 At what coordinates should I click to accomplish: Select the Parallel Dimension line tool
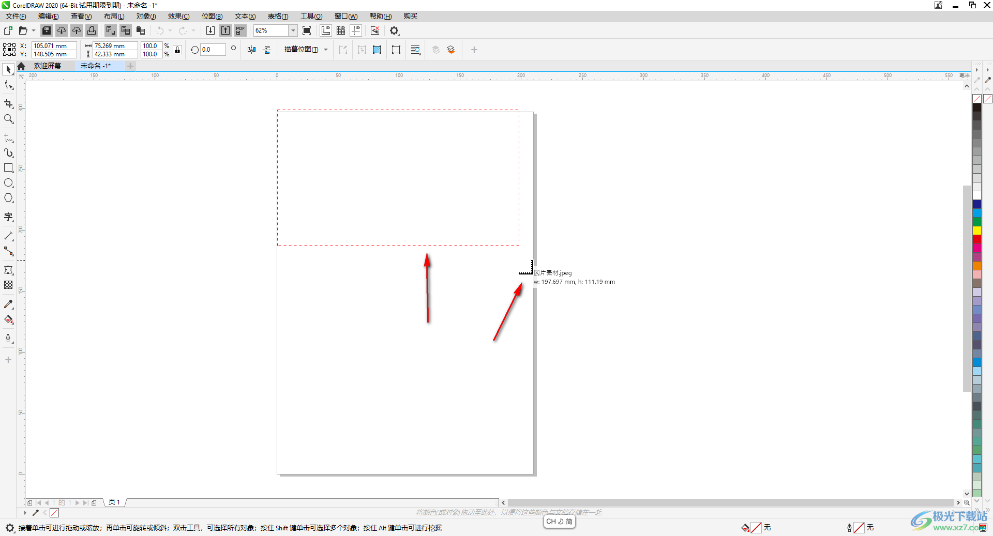pos(8,236)
